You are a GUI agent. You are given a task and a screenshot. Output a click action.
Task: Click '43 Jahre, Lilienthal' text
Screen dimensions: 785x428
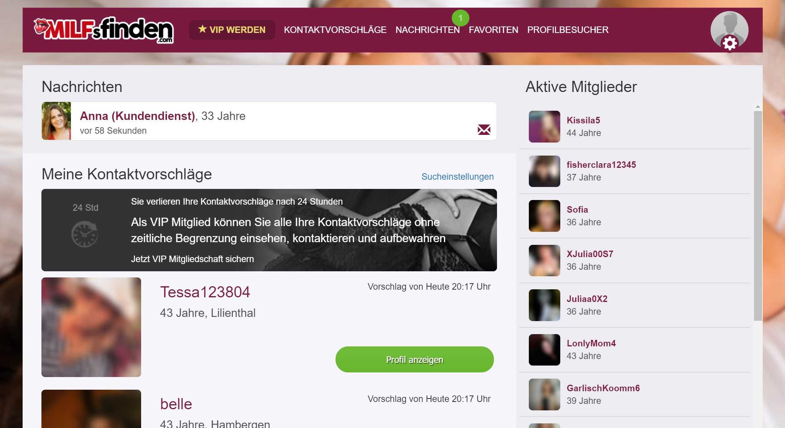click(208, 313)
